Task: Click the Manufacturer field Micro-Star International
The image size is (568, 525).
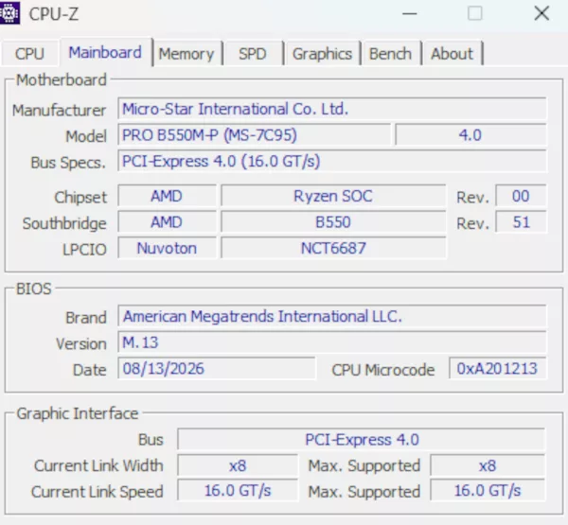Action: click(332, 109)
